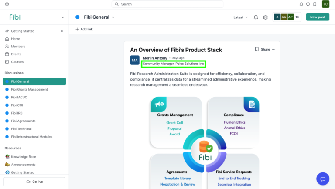Open FC profile avatar menu
The height and width of the screenshot is (189, 335).
coord(325,4)
